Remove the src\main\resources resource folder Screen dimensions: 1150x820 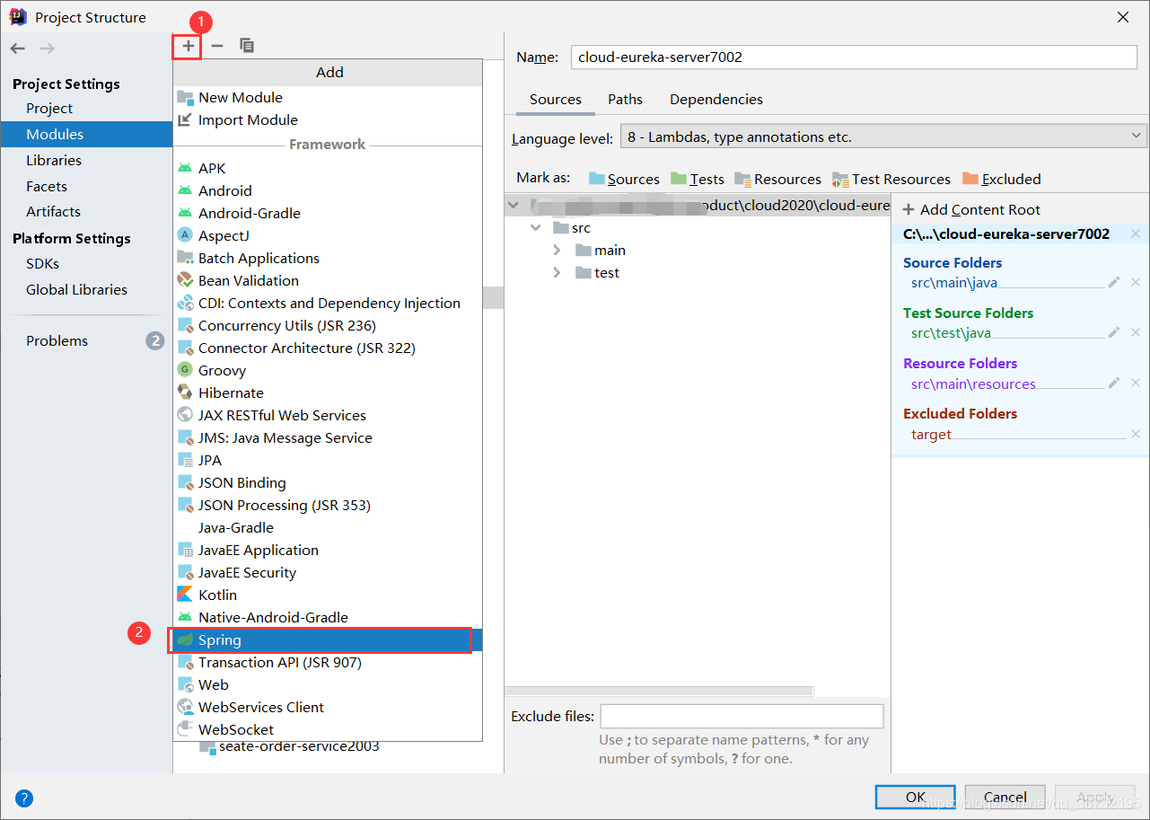coord(1136,383)
